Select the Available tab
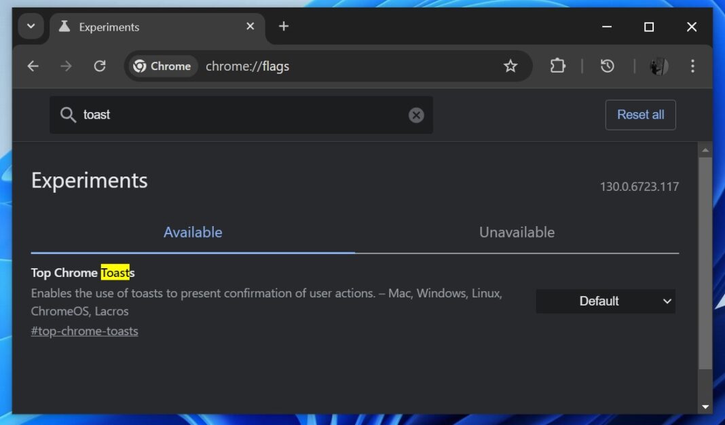Image resolution: width=725 pixels, height=425 pixels. point(193,232)
